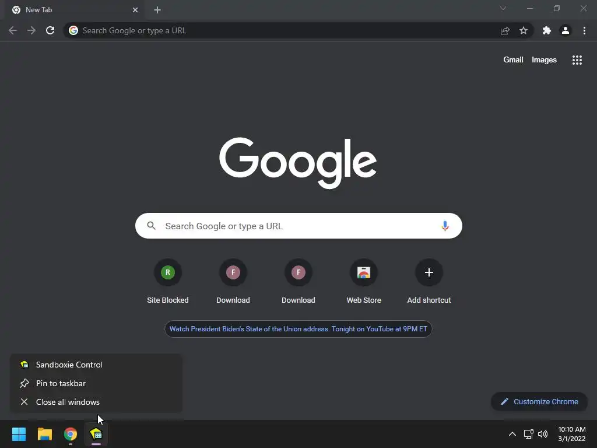This screenshot has width=597, height=448.
Task: Open the tab search dropdown arrow
Action: point(503,8)
